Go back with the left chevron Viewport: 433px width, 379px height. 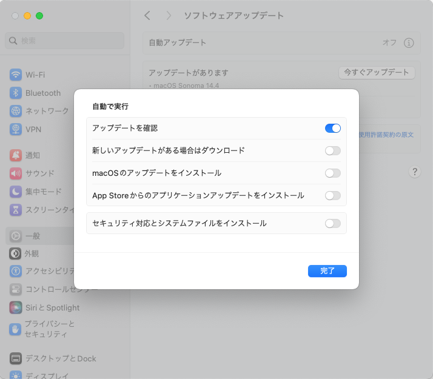pyautogui.click(x=147, y=15)
